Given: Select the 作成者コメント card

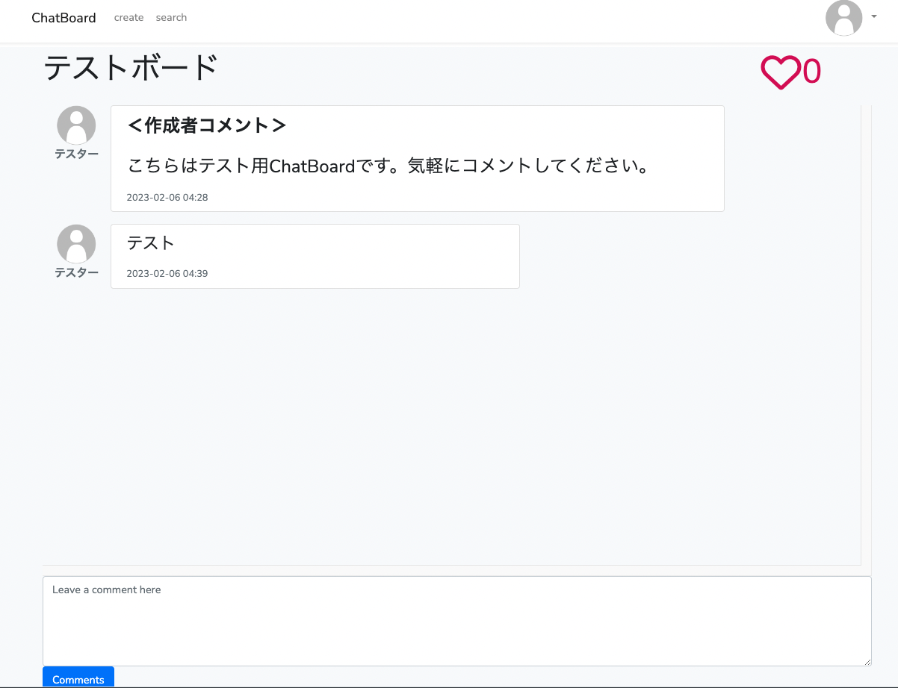Looking at the screenshot, I should (417, 158).
